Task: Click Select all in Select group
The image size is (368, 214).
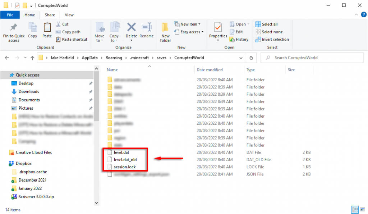Action: coord(266,24)
